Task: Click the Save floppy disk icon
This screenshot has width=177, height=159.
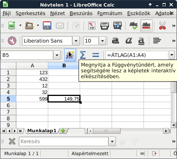Action: pyautogui.click(x=47, y=26)
